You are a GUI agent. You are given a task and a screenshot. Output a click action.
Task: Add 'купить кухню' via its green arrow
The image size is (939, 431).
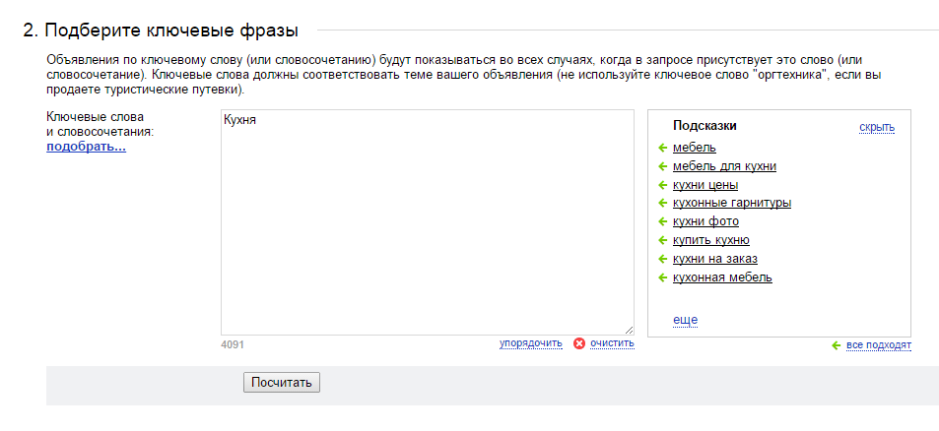[663, 240]
